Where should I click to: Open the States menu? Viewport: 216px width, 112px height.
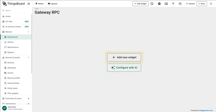[39, 4]
